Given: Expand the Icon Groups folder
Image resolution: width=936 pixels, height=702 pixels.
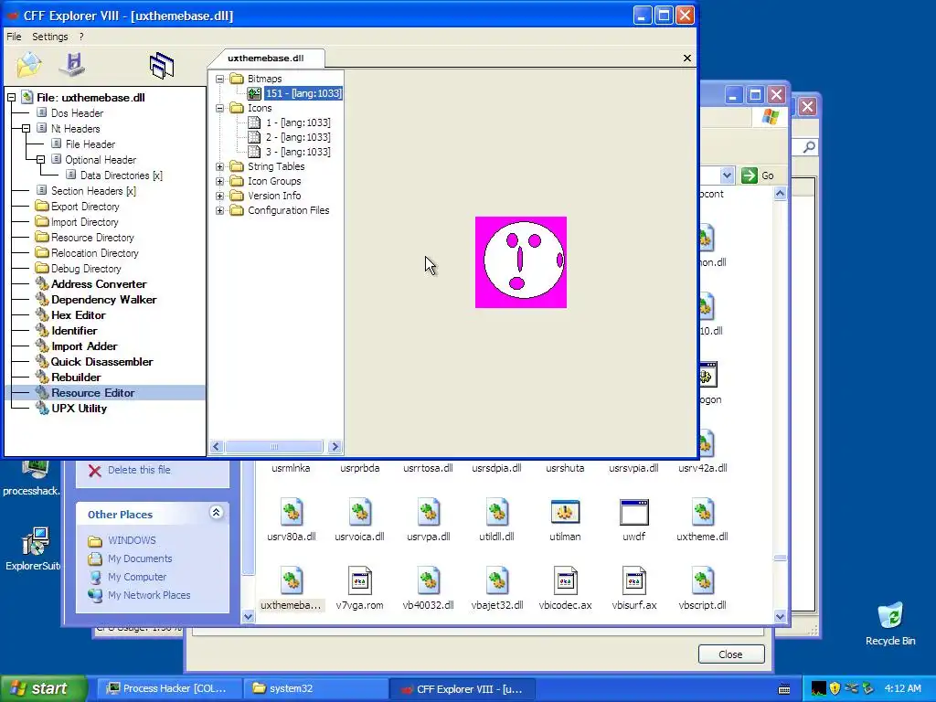Looking at the screenshot, I should [x=219, y=182].
